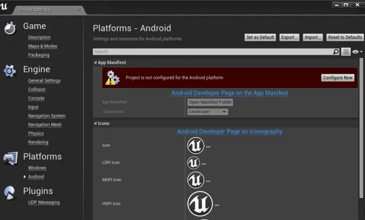Viewport: 365px width, 220px height.
Task: Click the warning gears icon in the red banner
Action: [x=112, y=78]
